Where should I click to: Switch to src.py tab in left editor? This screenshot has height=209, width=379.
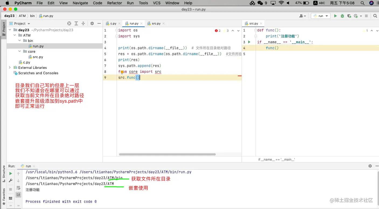click(x=156, y=23)
